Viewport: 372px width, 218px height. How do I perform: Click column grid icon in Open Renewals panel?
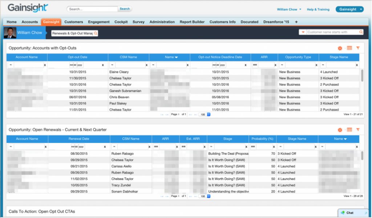pos(349,130)
